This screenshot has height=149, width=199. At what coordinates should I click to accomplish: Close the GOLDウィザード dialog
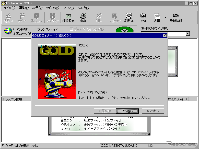coord(165,35)
